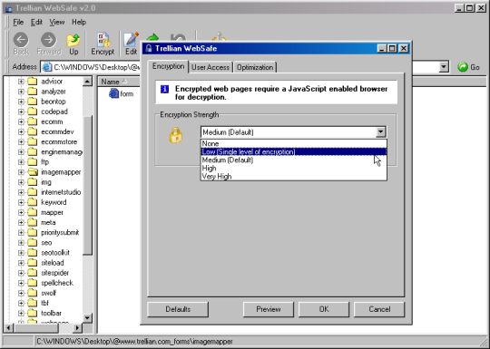Click the Defaults button
This screenshot has width=490, height=349.
[178, 309]
